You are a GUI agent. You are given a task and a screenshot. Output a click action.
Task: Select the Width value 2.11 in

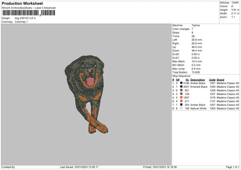pyautogui.click(x=235, y=14)
